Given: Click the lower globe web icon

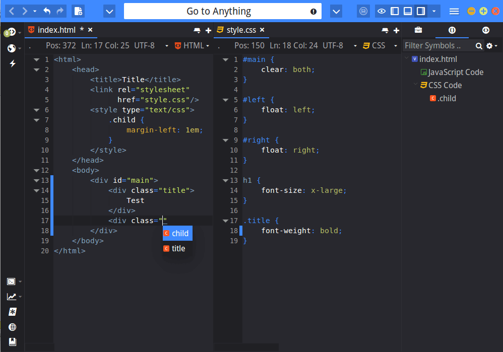Looking at the screenshot, I should 13,327.
